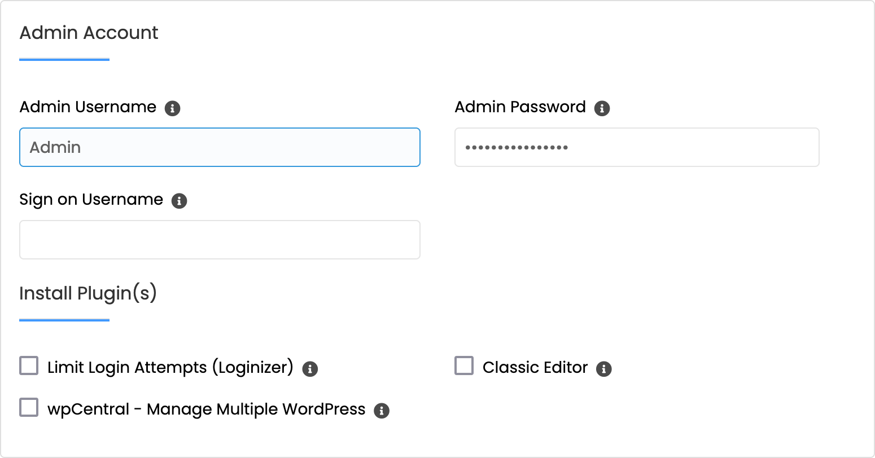Viewport: 875px width, 458px height.
Task: Click the info icon beside Admin Password
Action: pyautogui.click(x=602, y=108)
